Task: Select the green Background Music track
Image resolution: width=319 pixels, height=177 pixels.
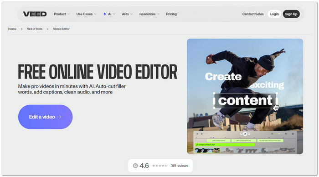Action: click(x=225, y=145)
